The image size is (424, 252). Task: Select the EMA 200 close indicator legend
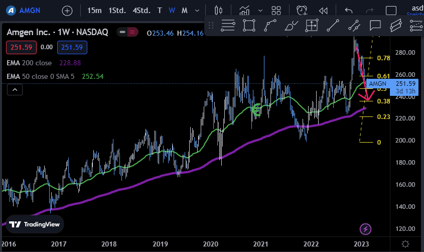(x=29, y=63)
